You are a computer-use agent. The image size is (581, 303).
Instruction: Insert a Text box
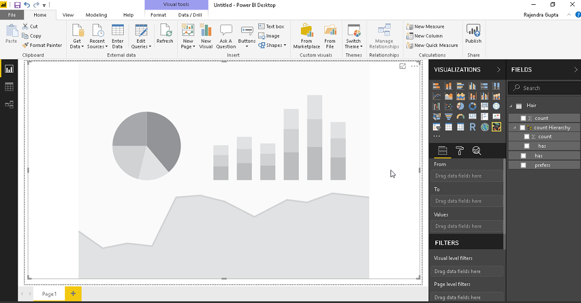[x=271, y=26]
